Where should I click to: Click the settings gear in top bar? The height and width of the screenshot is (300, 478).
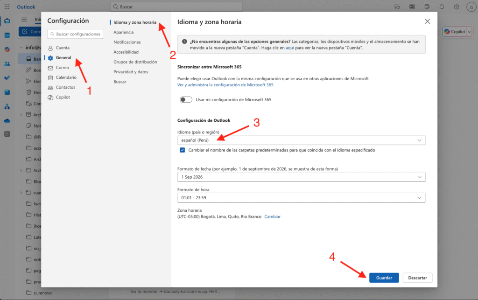coord(457,7)
